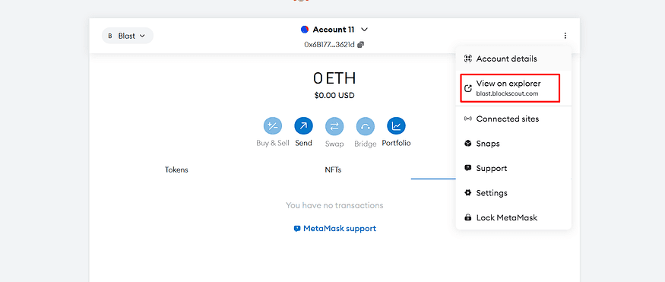
Task: Click the Send arrow icon
Action: click(304, 126)
